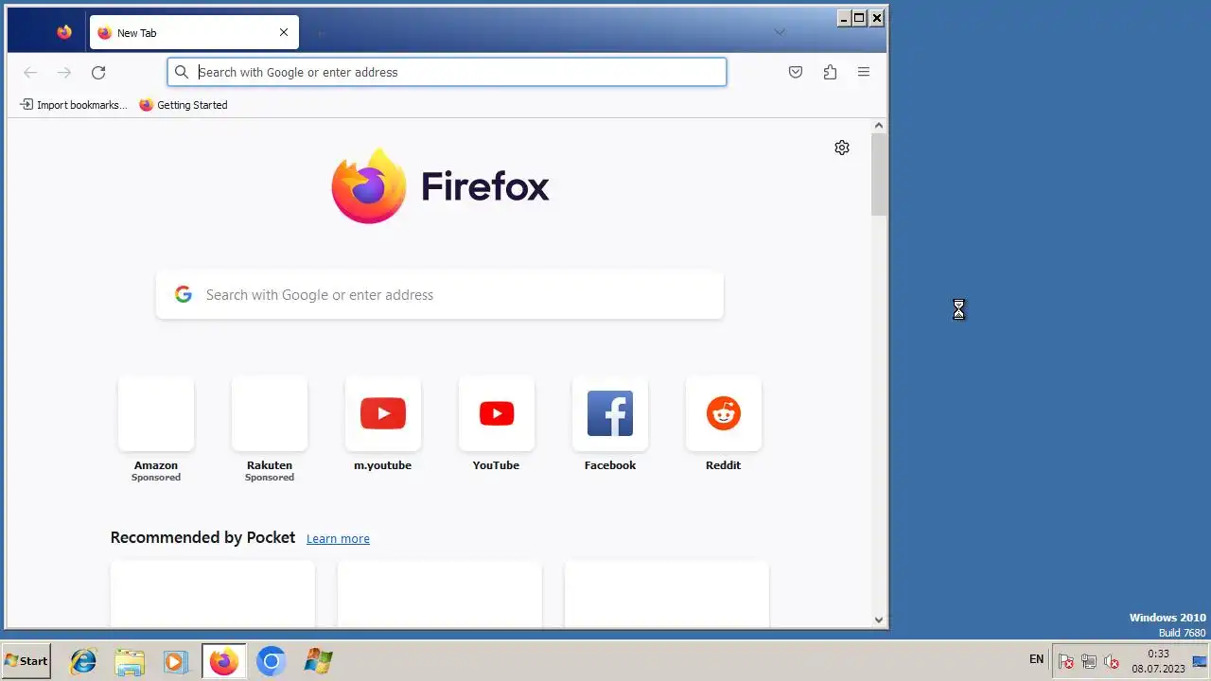Click the EN language indicator
Viewport: 1211px width, 681px height.
[x=1036, y=659]
